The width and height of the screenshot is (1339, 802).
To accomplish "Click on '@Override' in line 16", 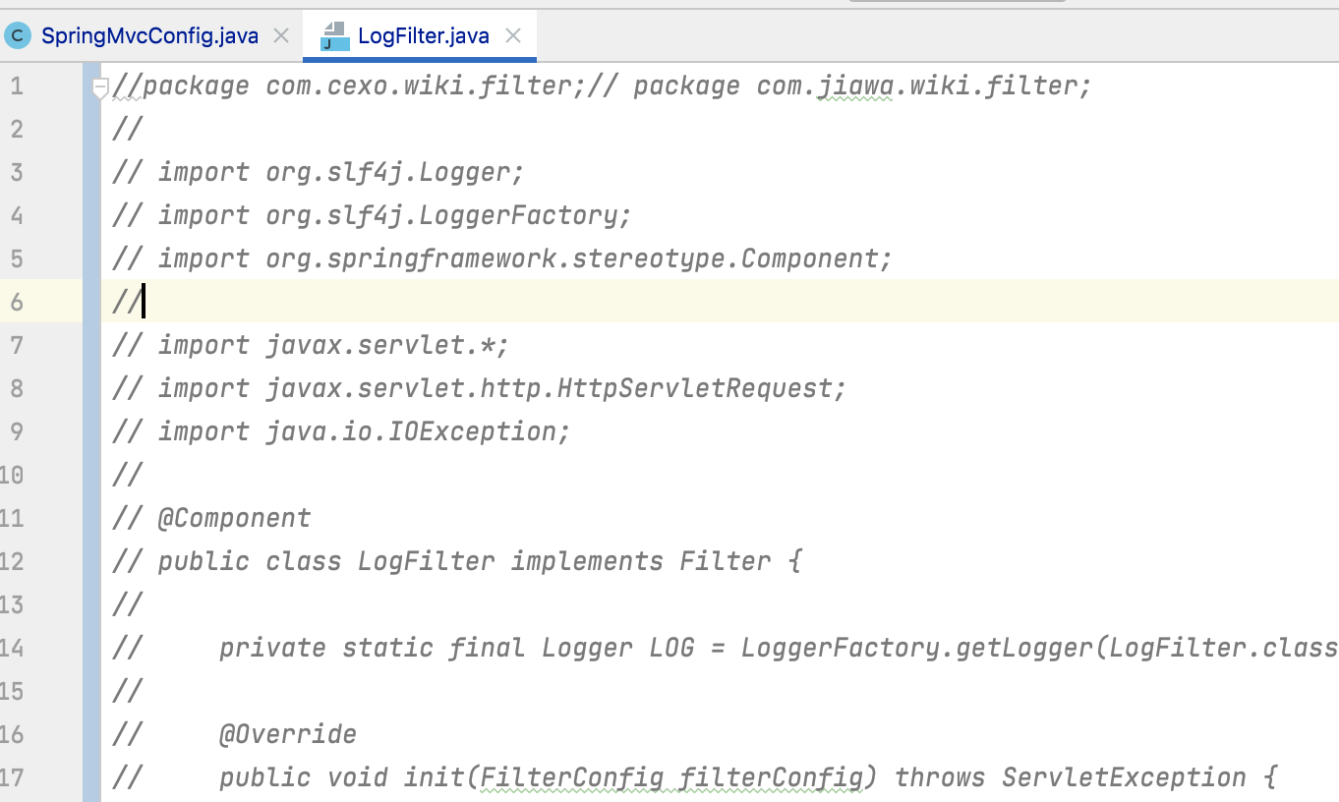I will (288, 734).
